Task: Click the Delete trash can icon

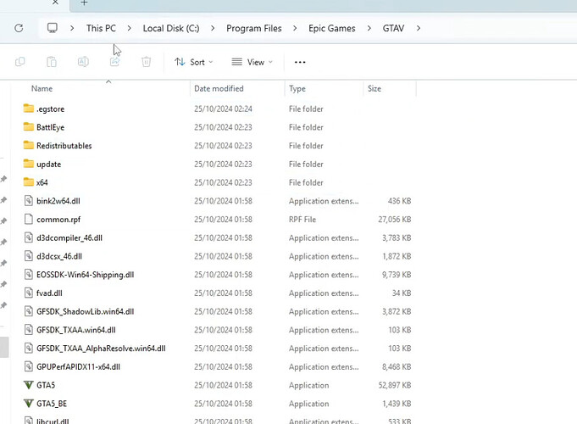Action: (146, 62)
